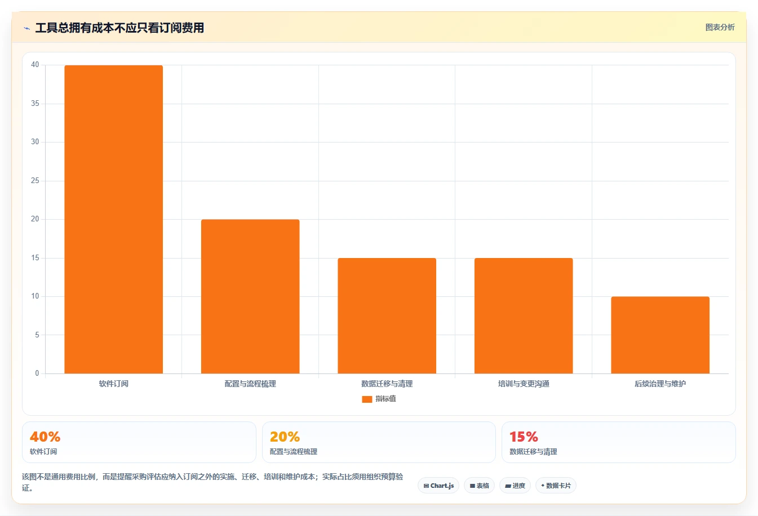Click the 软件订阅 axis label

pyautogui.click(x=113, y=384)
